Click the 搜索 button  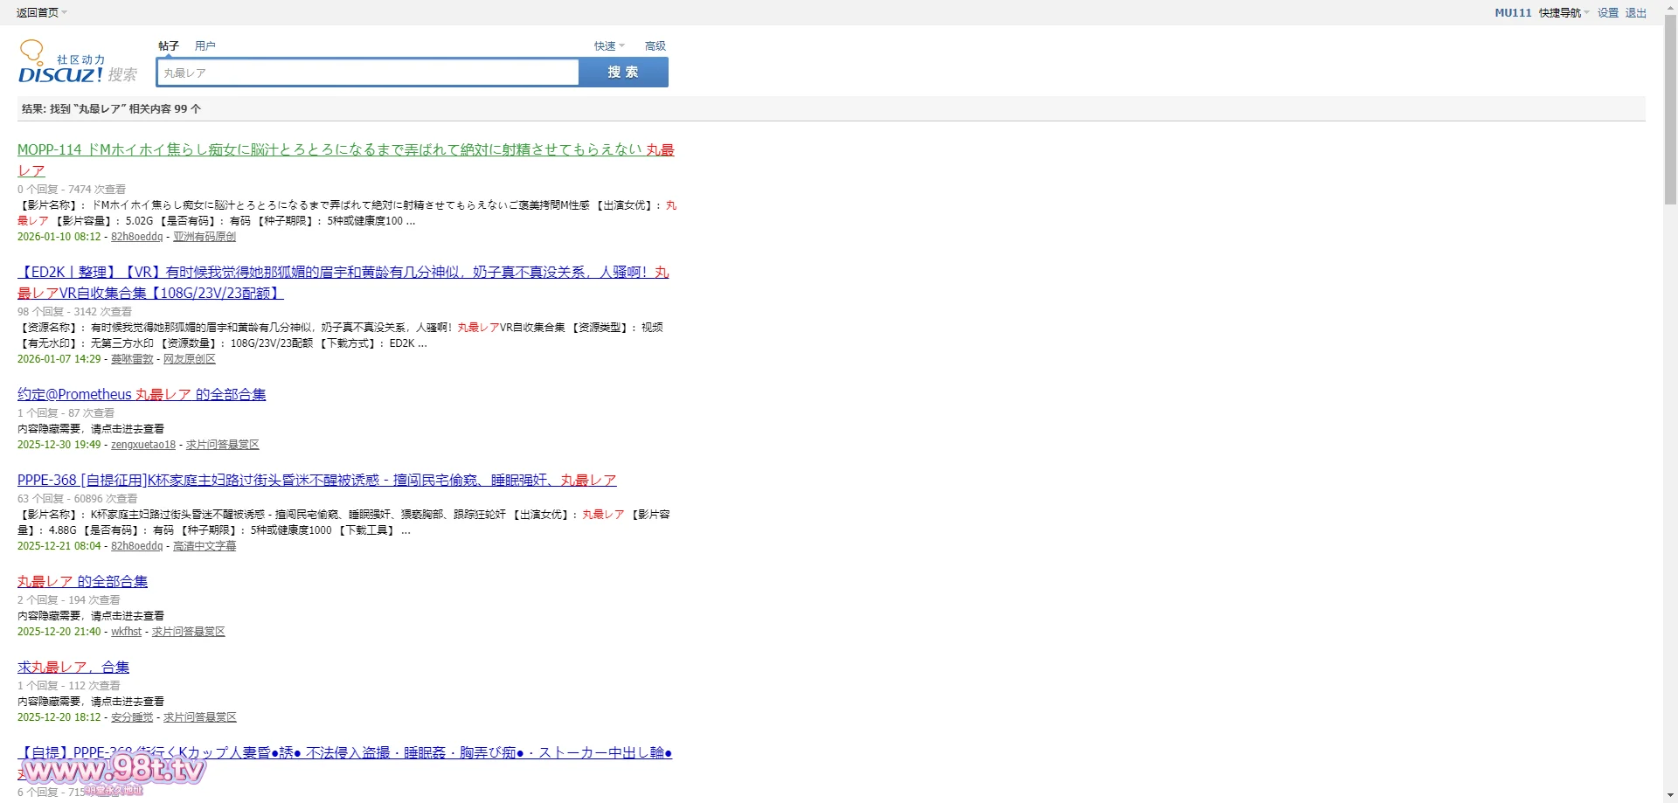click(x=623, y=73)
